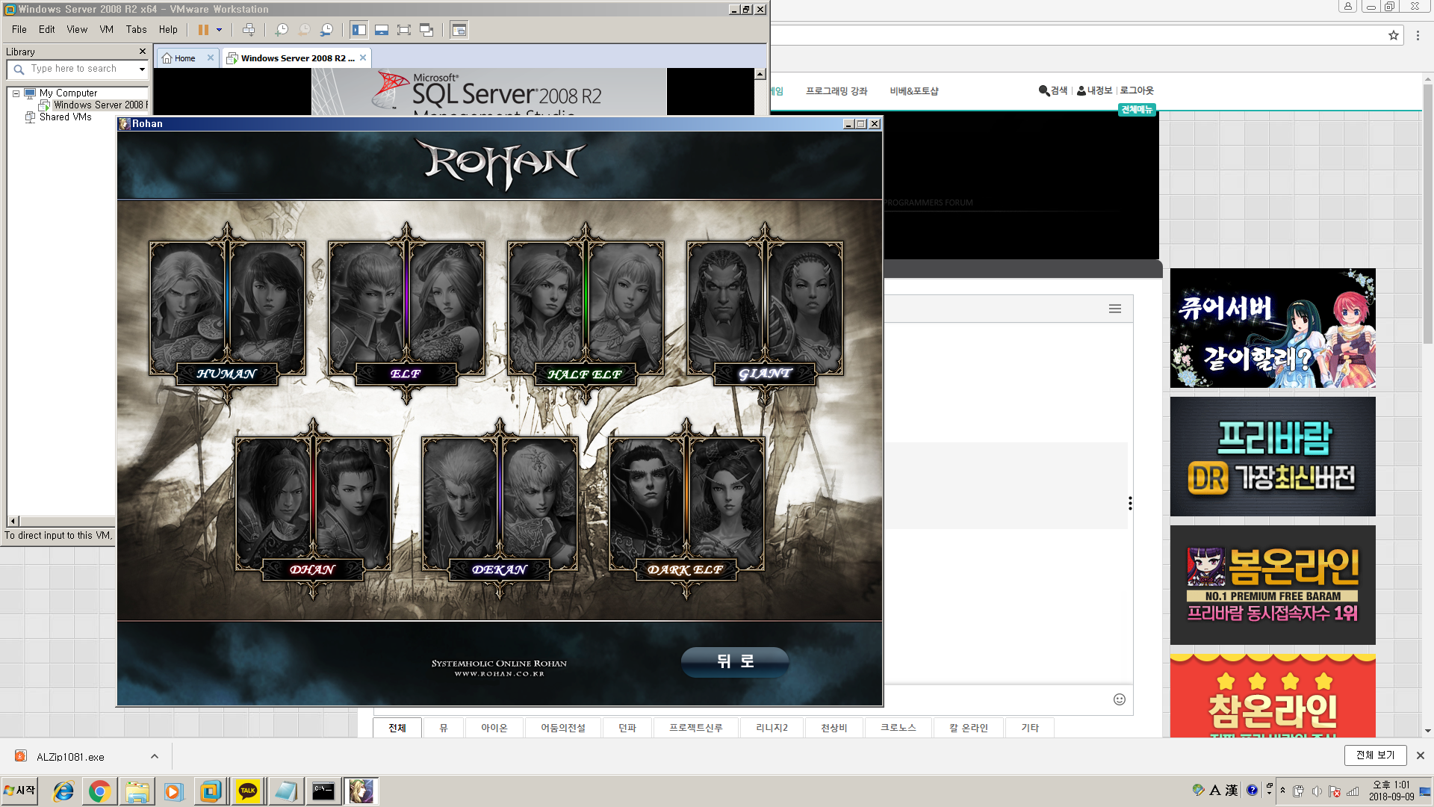1434x807 pixels.
Task: Click the Unity mode toolbar icon
Action: tap(426, 30)
